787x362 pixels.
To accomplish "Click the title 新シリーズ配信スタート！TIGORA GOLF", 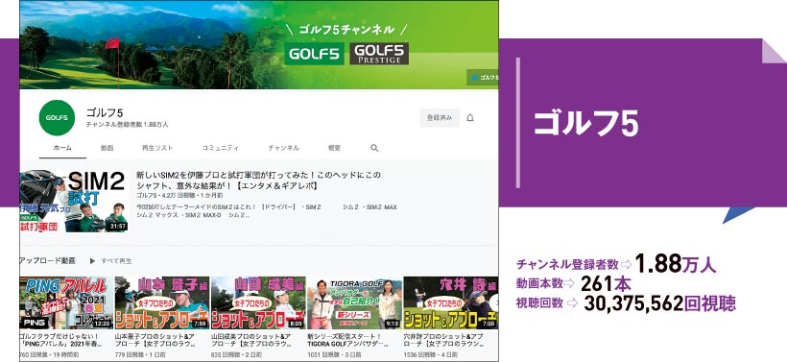I will tap(347, 341).
